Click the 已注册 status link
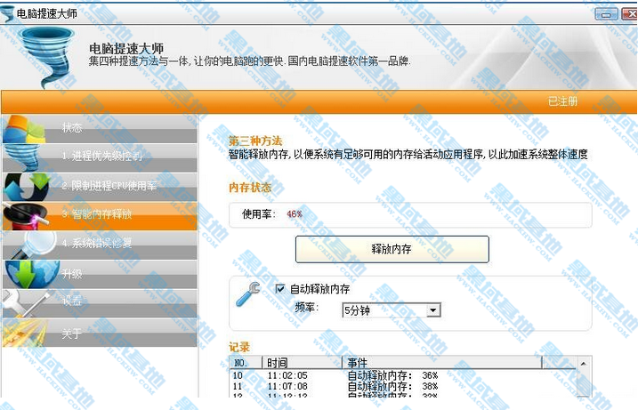 tap(562, 101)
